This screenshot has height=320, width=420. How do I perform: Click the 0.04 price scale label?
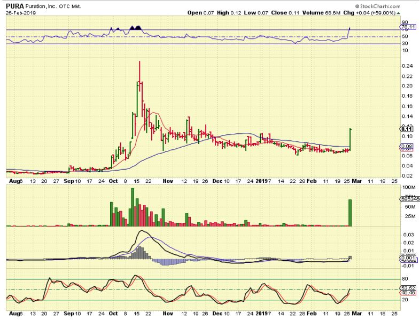click(x=407, y=166)
